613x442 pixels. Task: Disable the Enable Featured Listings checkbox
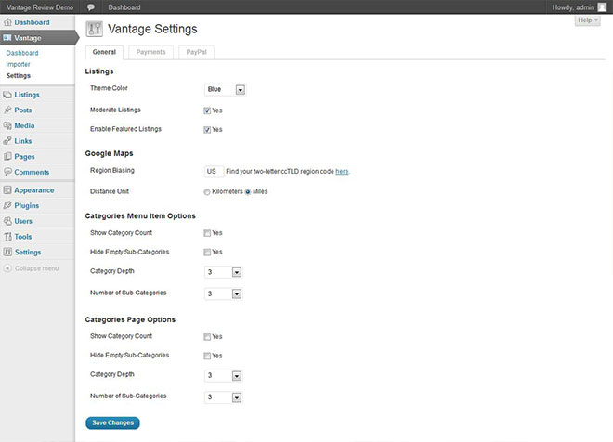207,130
